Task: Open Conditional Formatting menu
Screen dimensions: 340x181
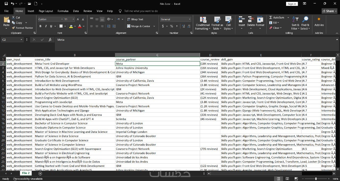Action: tap(203, 23)
